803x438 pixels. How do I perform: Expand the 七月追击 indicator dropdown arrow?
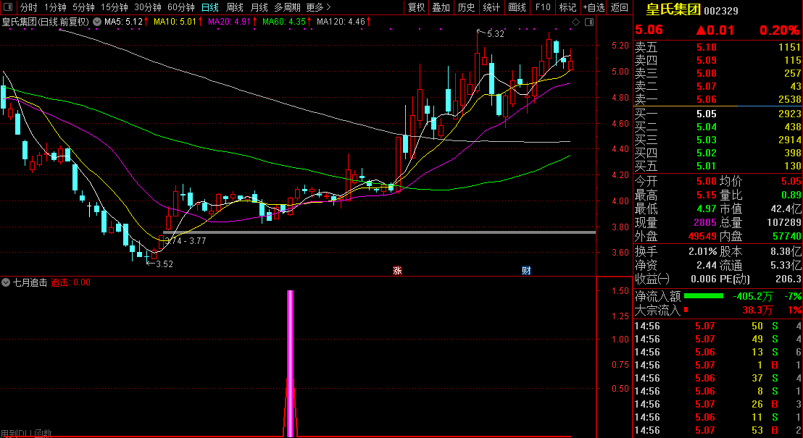(6, 282)
